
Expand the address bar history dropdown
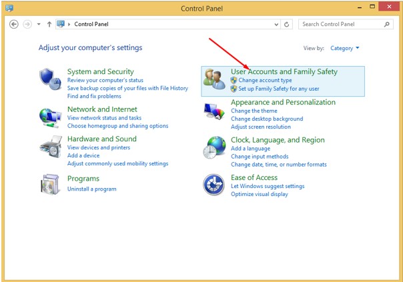pyautogui.click(x=276, y=25)
